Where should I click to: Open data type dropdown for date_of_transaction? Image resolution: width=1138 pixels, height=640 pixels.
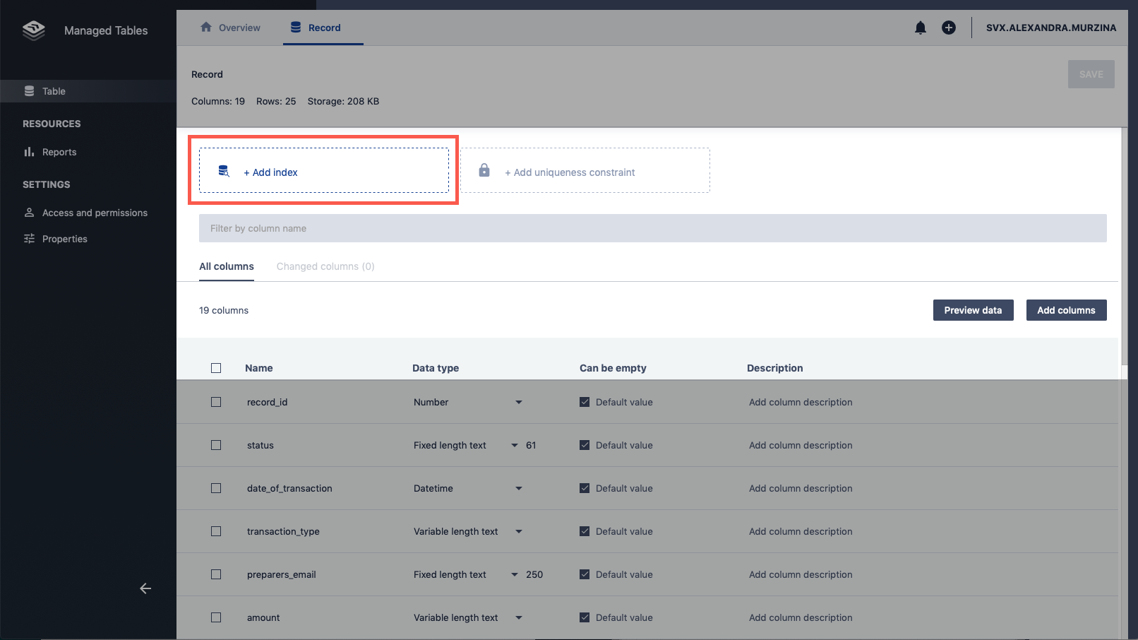coord(518,488)
